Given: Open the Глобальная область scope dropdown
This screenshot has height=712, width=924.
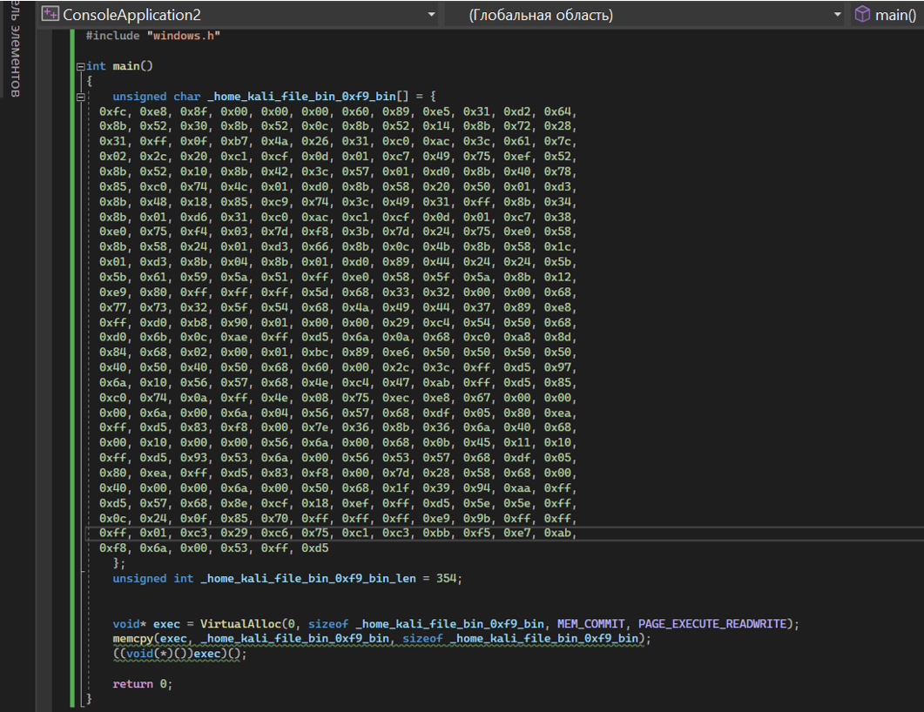Looking at the screenshot, I should click(x=838, y=15).
